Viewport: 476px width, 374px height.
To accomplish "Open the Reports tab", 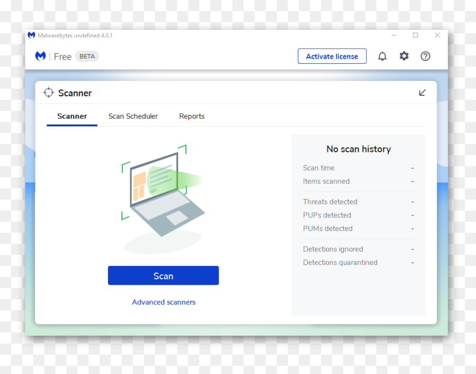I will 192,116.
